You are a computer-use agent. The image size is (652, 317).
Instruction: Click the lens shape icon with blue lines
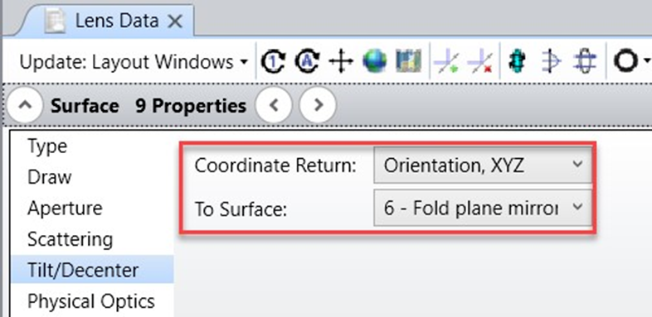(x=551, y=62)
